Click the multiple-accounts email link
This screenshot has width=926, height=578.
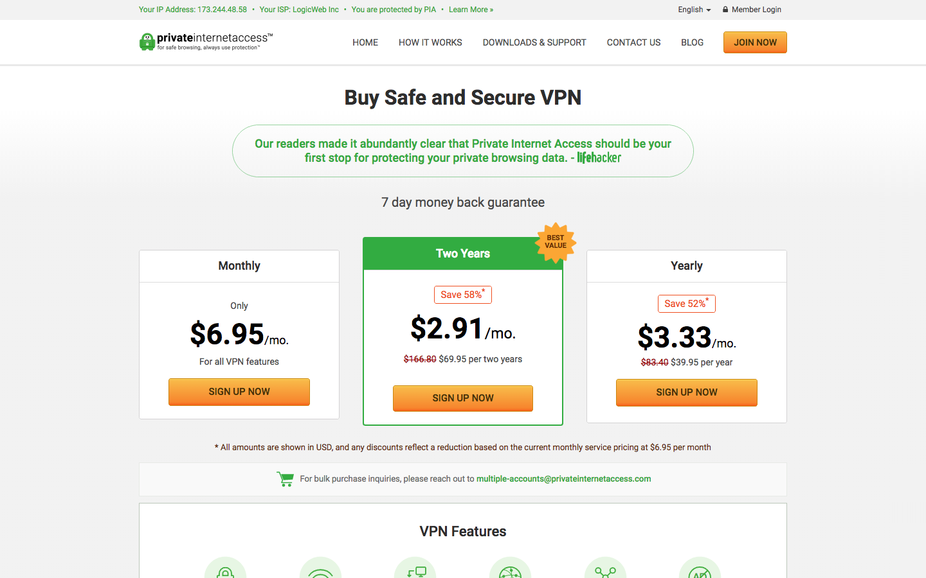coord(563,479)
